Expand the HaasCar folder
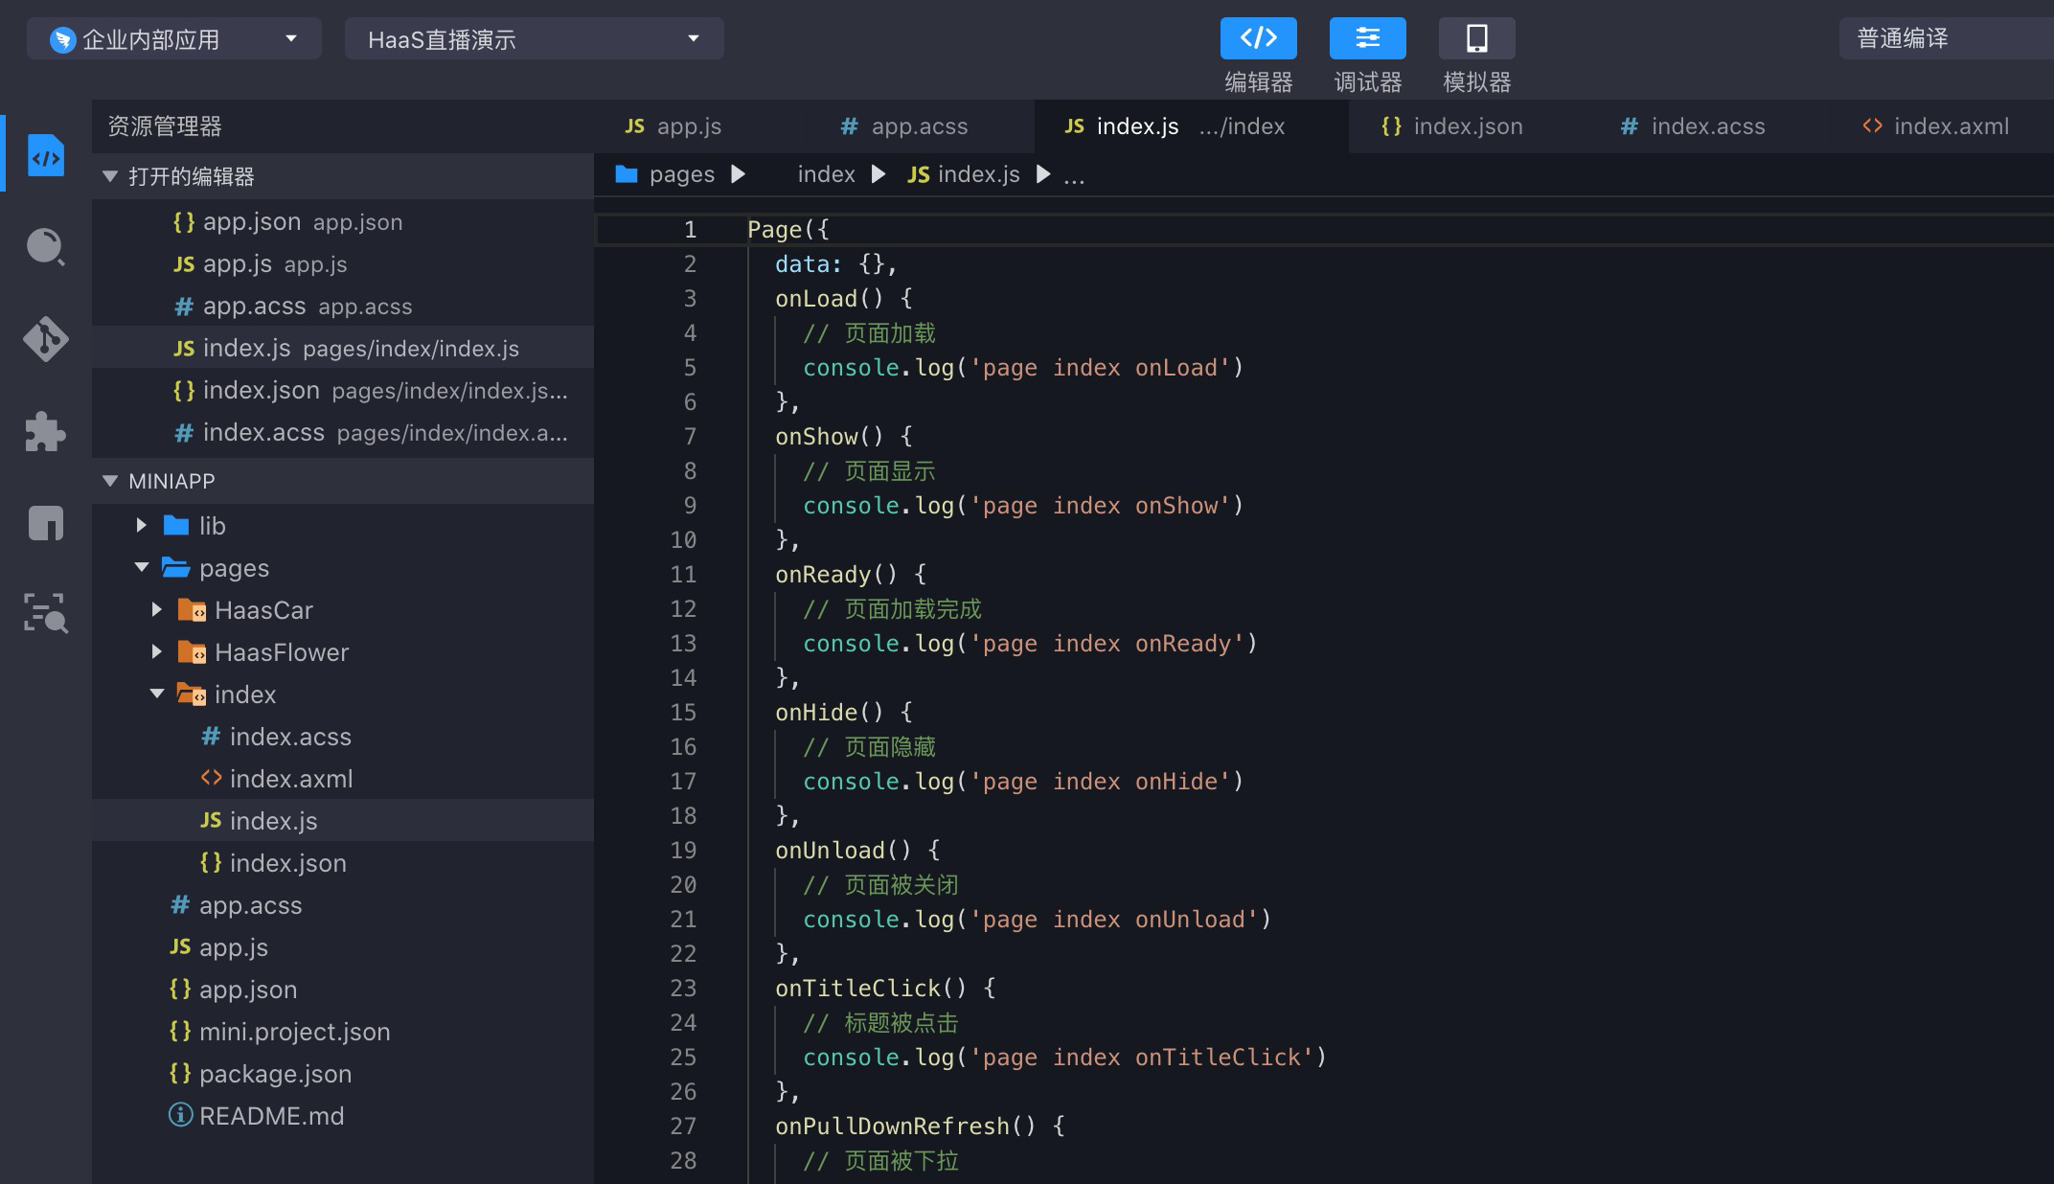2054x1184 pixels. 263,610
